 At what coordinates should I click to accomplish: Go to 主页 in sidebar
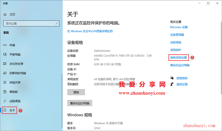12,14
